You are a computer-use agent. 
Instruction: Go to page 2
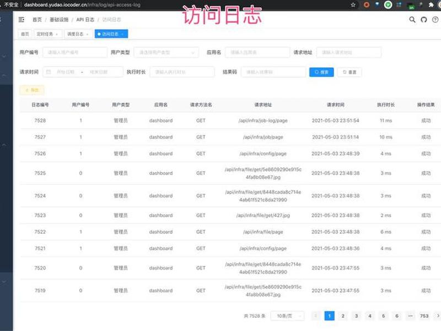tap(343, 316)
